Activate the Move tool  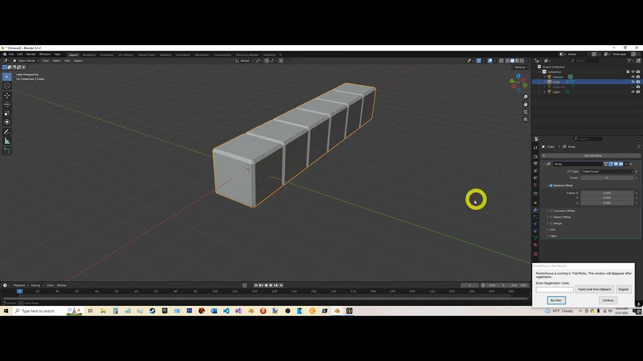pyautogui.click(x=7, y=95)
